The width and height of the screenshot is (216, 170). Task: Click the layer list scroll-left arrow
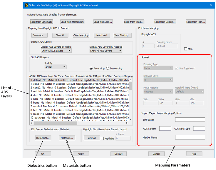tap(32, 123)
